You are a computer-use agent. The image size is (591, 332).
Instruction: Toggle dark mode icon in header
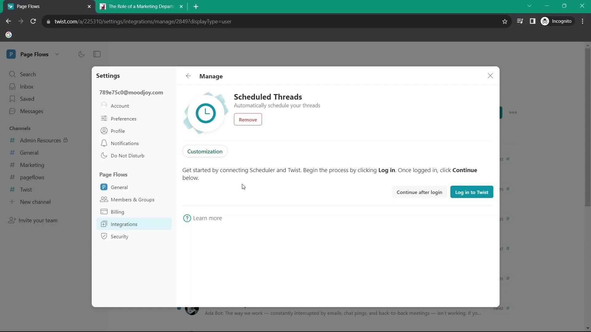point(82,54)
